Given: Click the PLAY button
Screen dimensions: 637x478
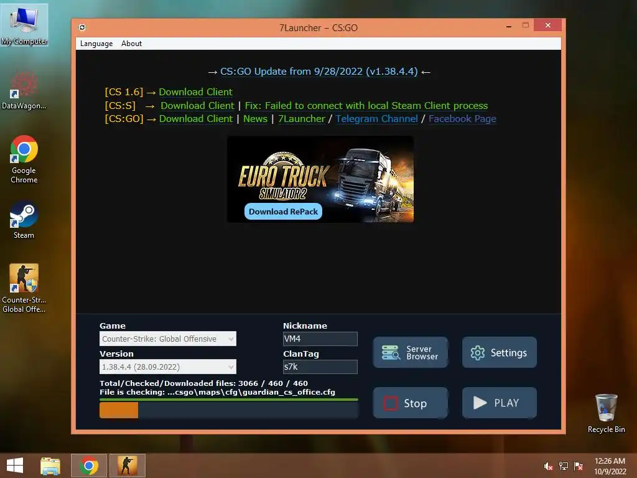Looking at the screenshot, I should click(500, 403).
